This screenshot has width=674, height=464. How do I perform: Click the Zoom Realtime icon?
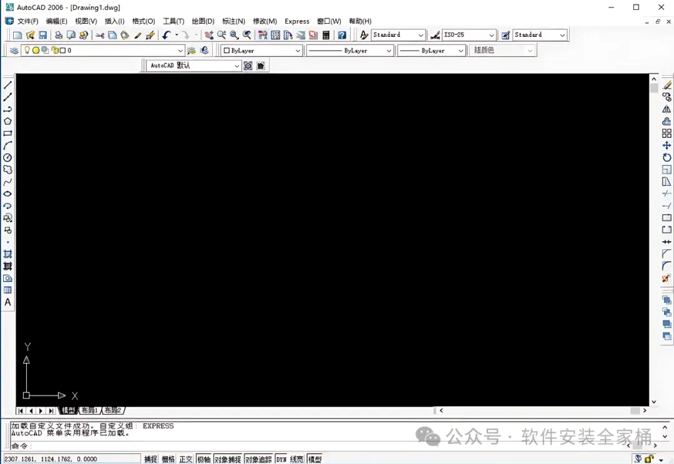coord(222,35)
